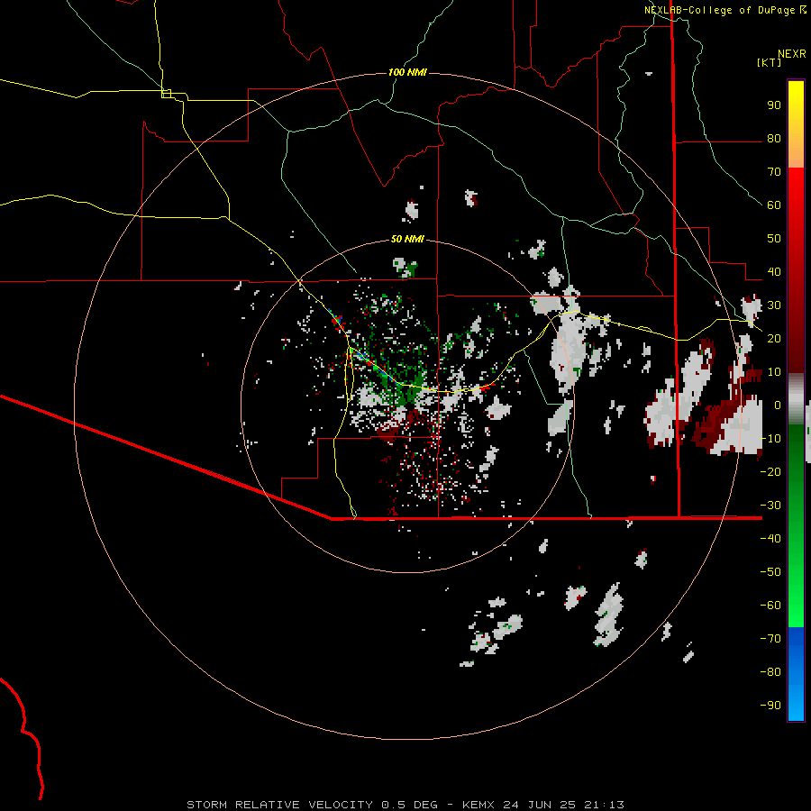Click the -80 value on velocity scale

(x=770, y=672)
